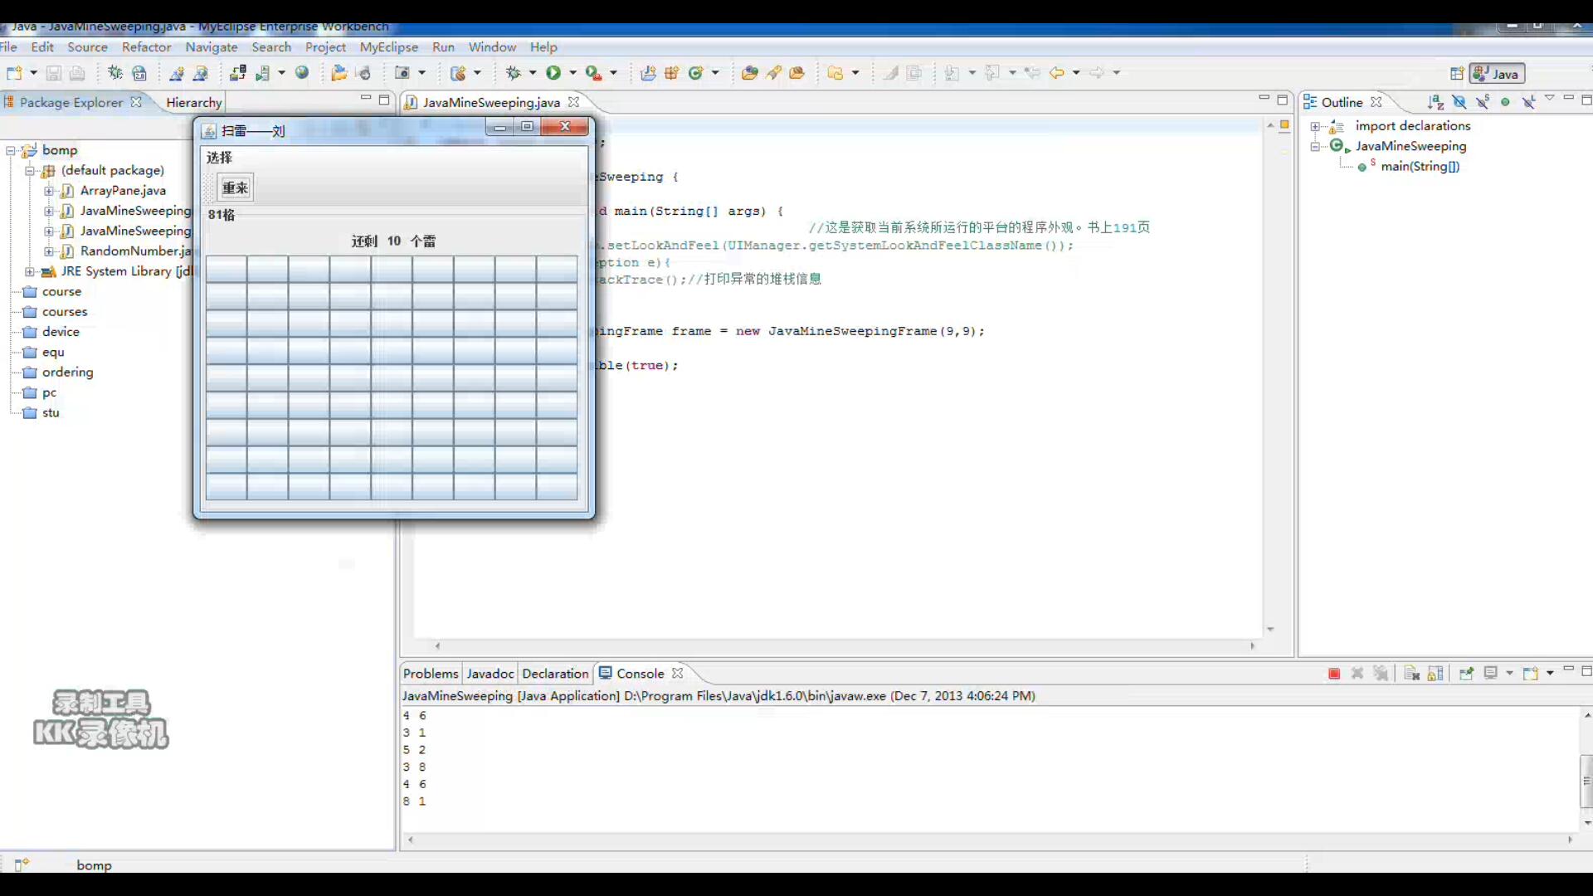The image size is (1593, 896).
Task: Click the Debug bug icon
Action: click(514, 73)
